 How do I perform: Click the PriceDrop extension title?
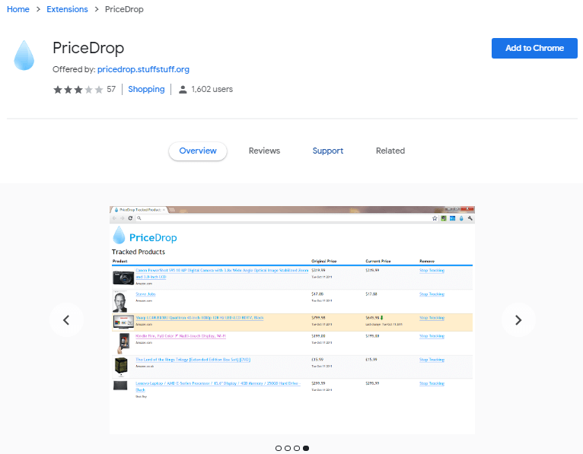(x=88, y=48)
